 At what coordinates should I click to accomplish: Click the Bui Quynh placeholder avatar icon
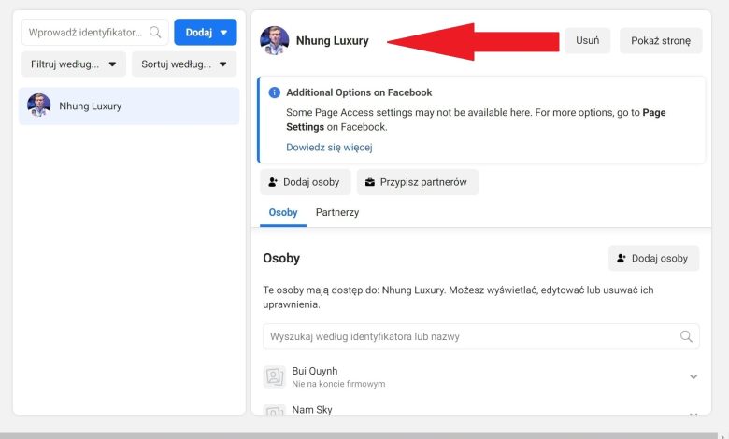pyautogui.click(x=274, y=376)
